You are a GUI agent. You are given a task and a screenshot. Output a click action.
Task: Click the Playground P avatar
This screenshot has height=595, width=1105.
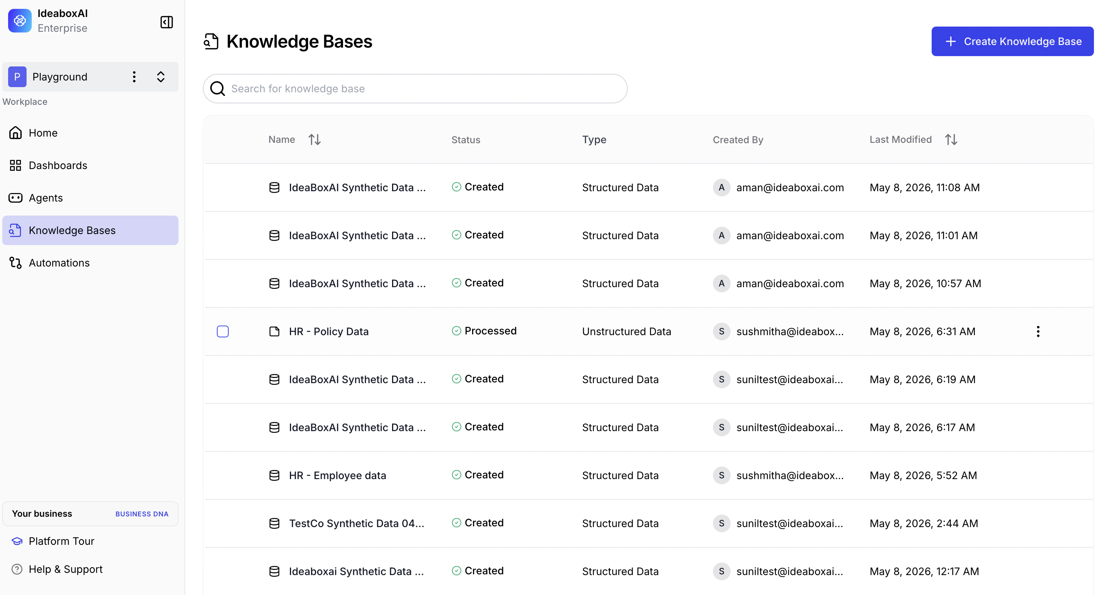pyautogui.click(x=17, y=77)
